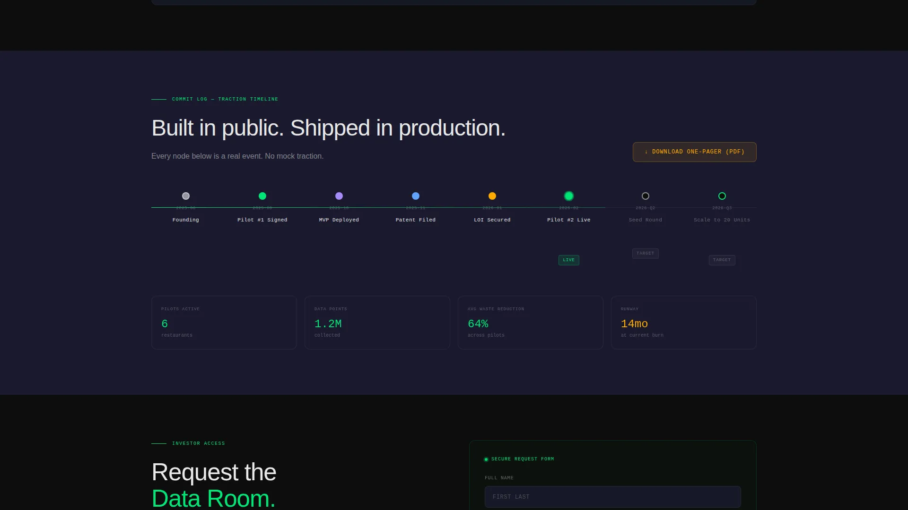Click the Patent Filed label
The height and width of the screenshot is (510, 908).
(416, 220)
